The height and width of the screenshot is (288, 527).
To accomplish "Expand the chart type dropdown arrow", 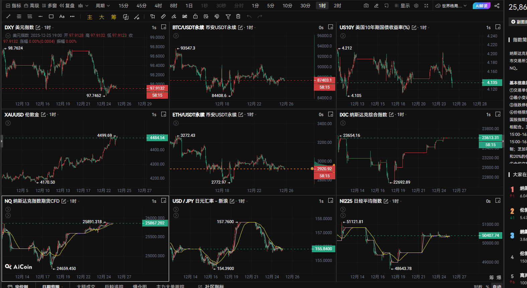I will (x=87, y=6).
